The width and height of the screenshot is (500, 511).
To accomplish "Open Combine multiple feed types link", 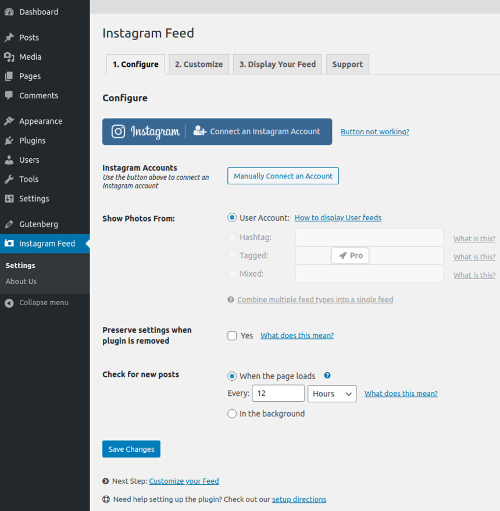I will (x=315, y=299).
